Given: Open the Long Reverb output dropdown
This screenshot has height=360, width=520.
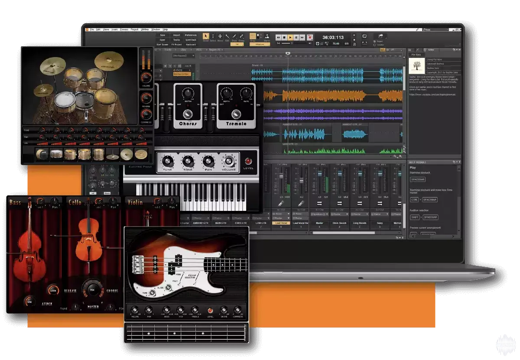Looking at the screenshot, I should (x=359, y=214).
